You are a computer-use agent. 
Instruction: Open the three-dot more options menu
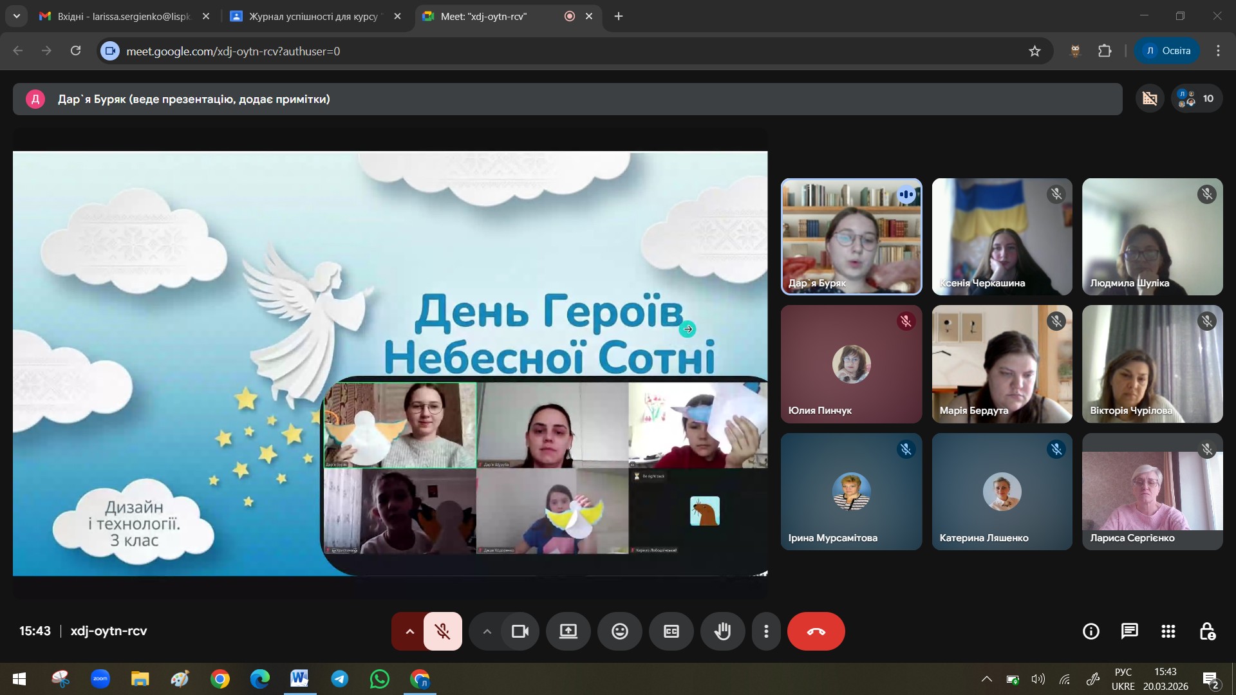click(x=765, y=631)
